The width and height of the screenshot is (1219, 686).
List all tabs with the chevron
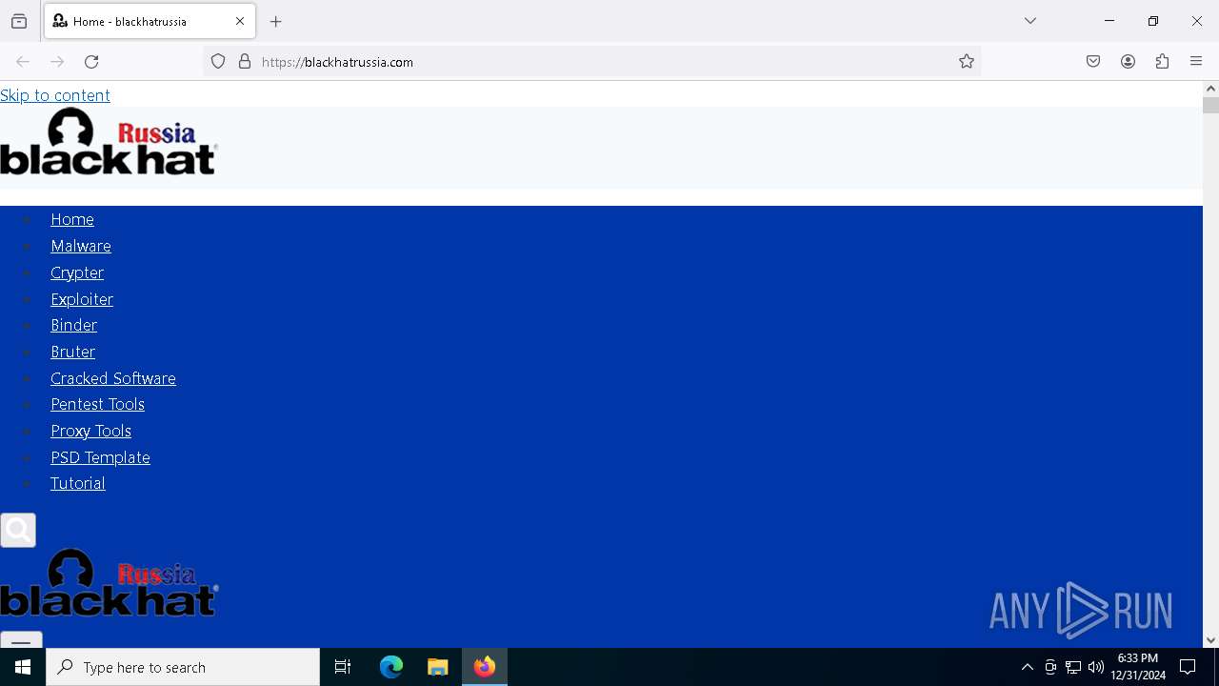click(x=1030, y=21)
